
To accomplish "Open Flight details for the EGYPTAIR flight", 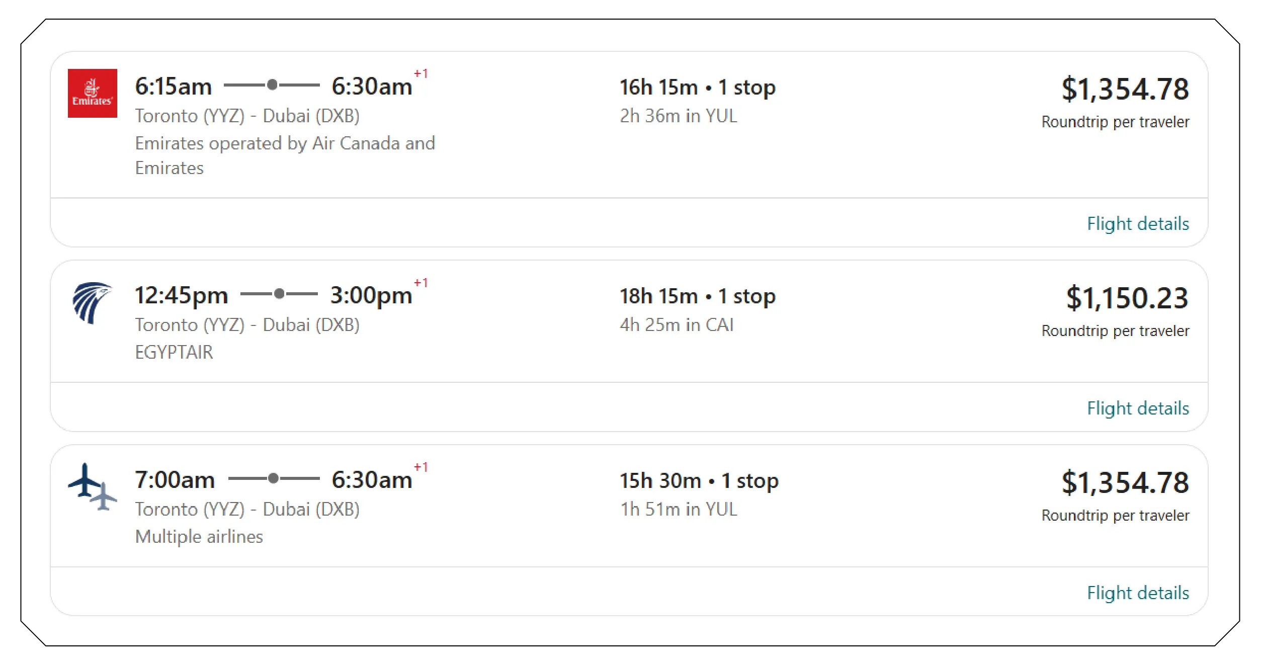I will pos(1137,408).
